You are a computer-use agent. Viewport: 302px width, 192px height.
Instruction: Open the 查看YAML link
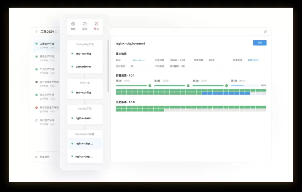253,60
